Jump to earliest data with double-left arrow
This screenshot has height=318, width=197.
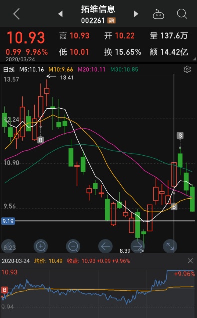coord(8,246)
